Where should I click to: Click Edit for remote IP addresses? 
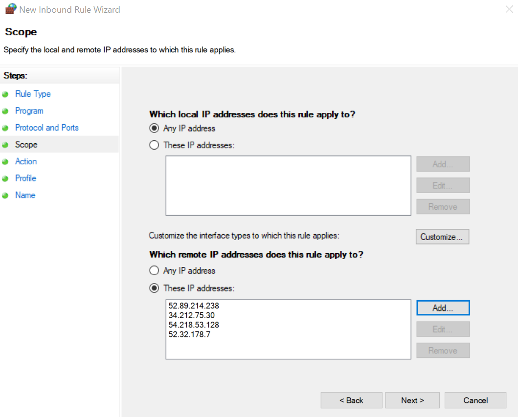tap(443, 329)
